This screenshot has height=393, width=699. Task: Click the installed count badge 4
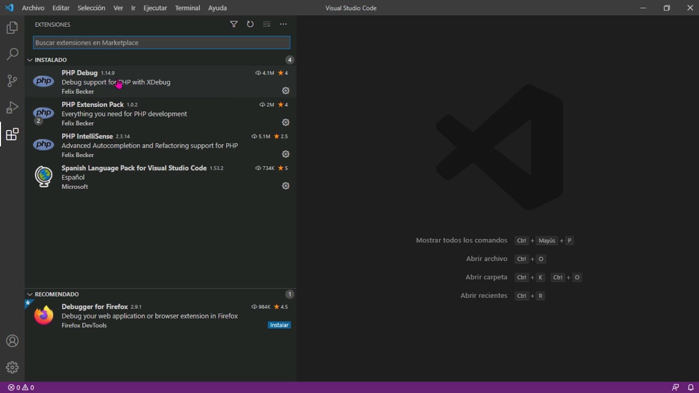[289, 60]
